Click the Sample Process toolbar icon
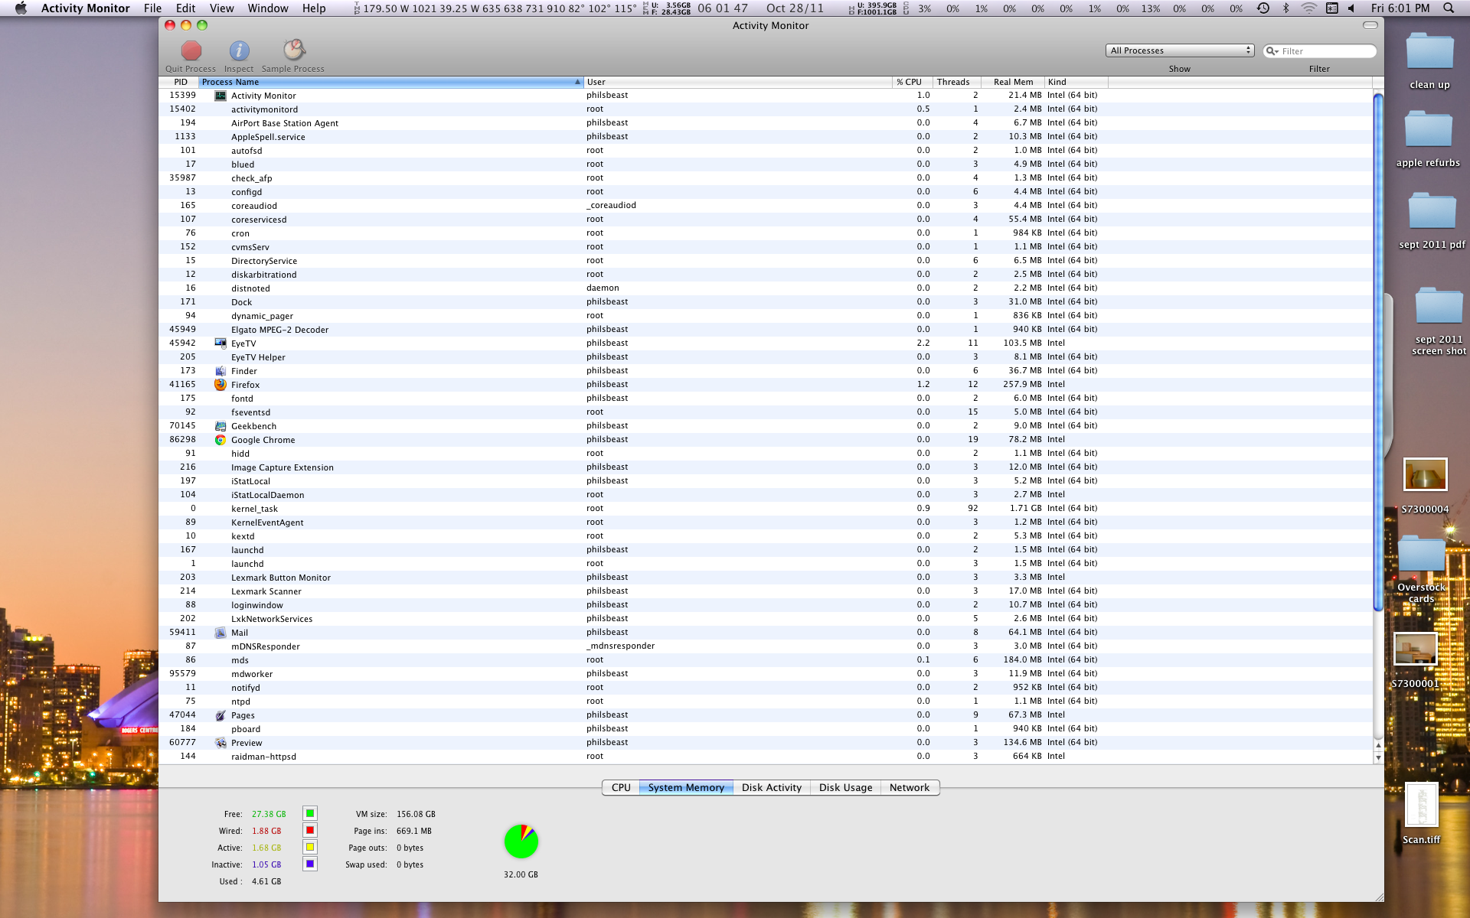Image resolution: width=1470 pixels, height=918 pixels. pyautogui.click(x=293, y=51)
